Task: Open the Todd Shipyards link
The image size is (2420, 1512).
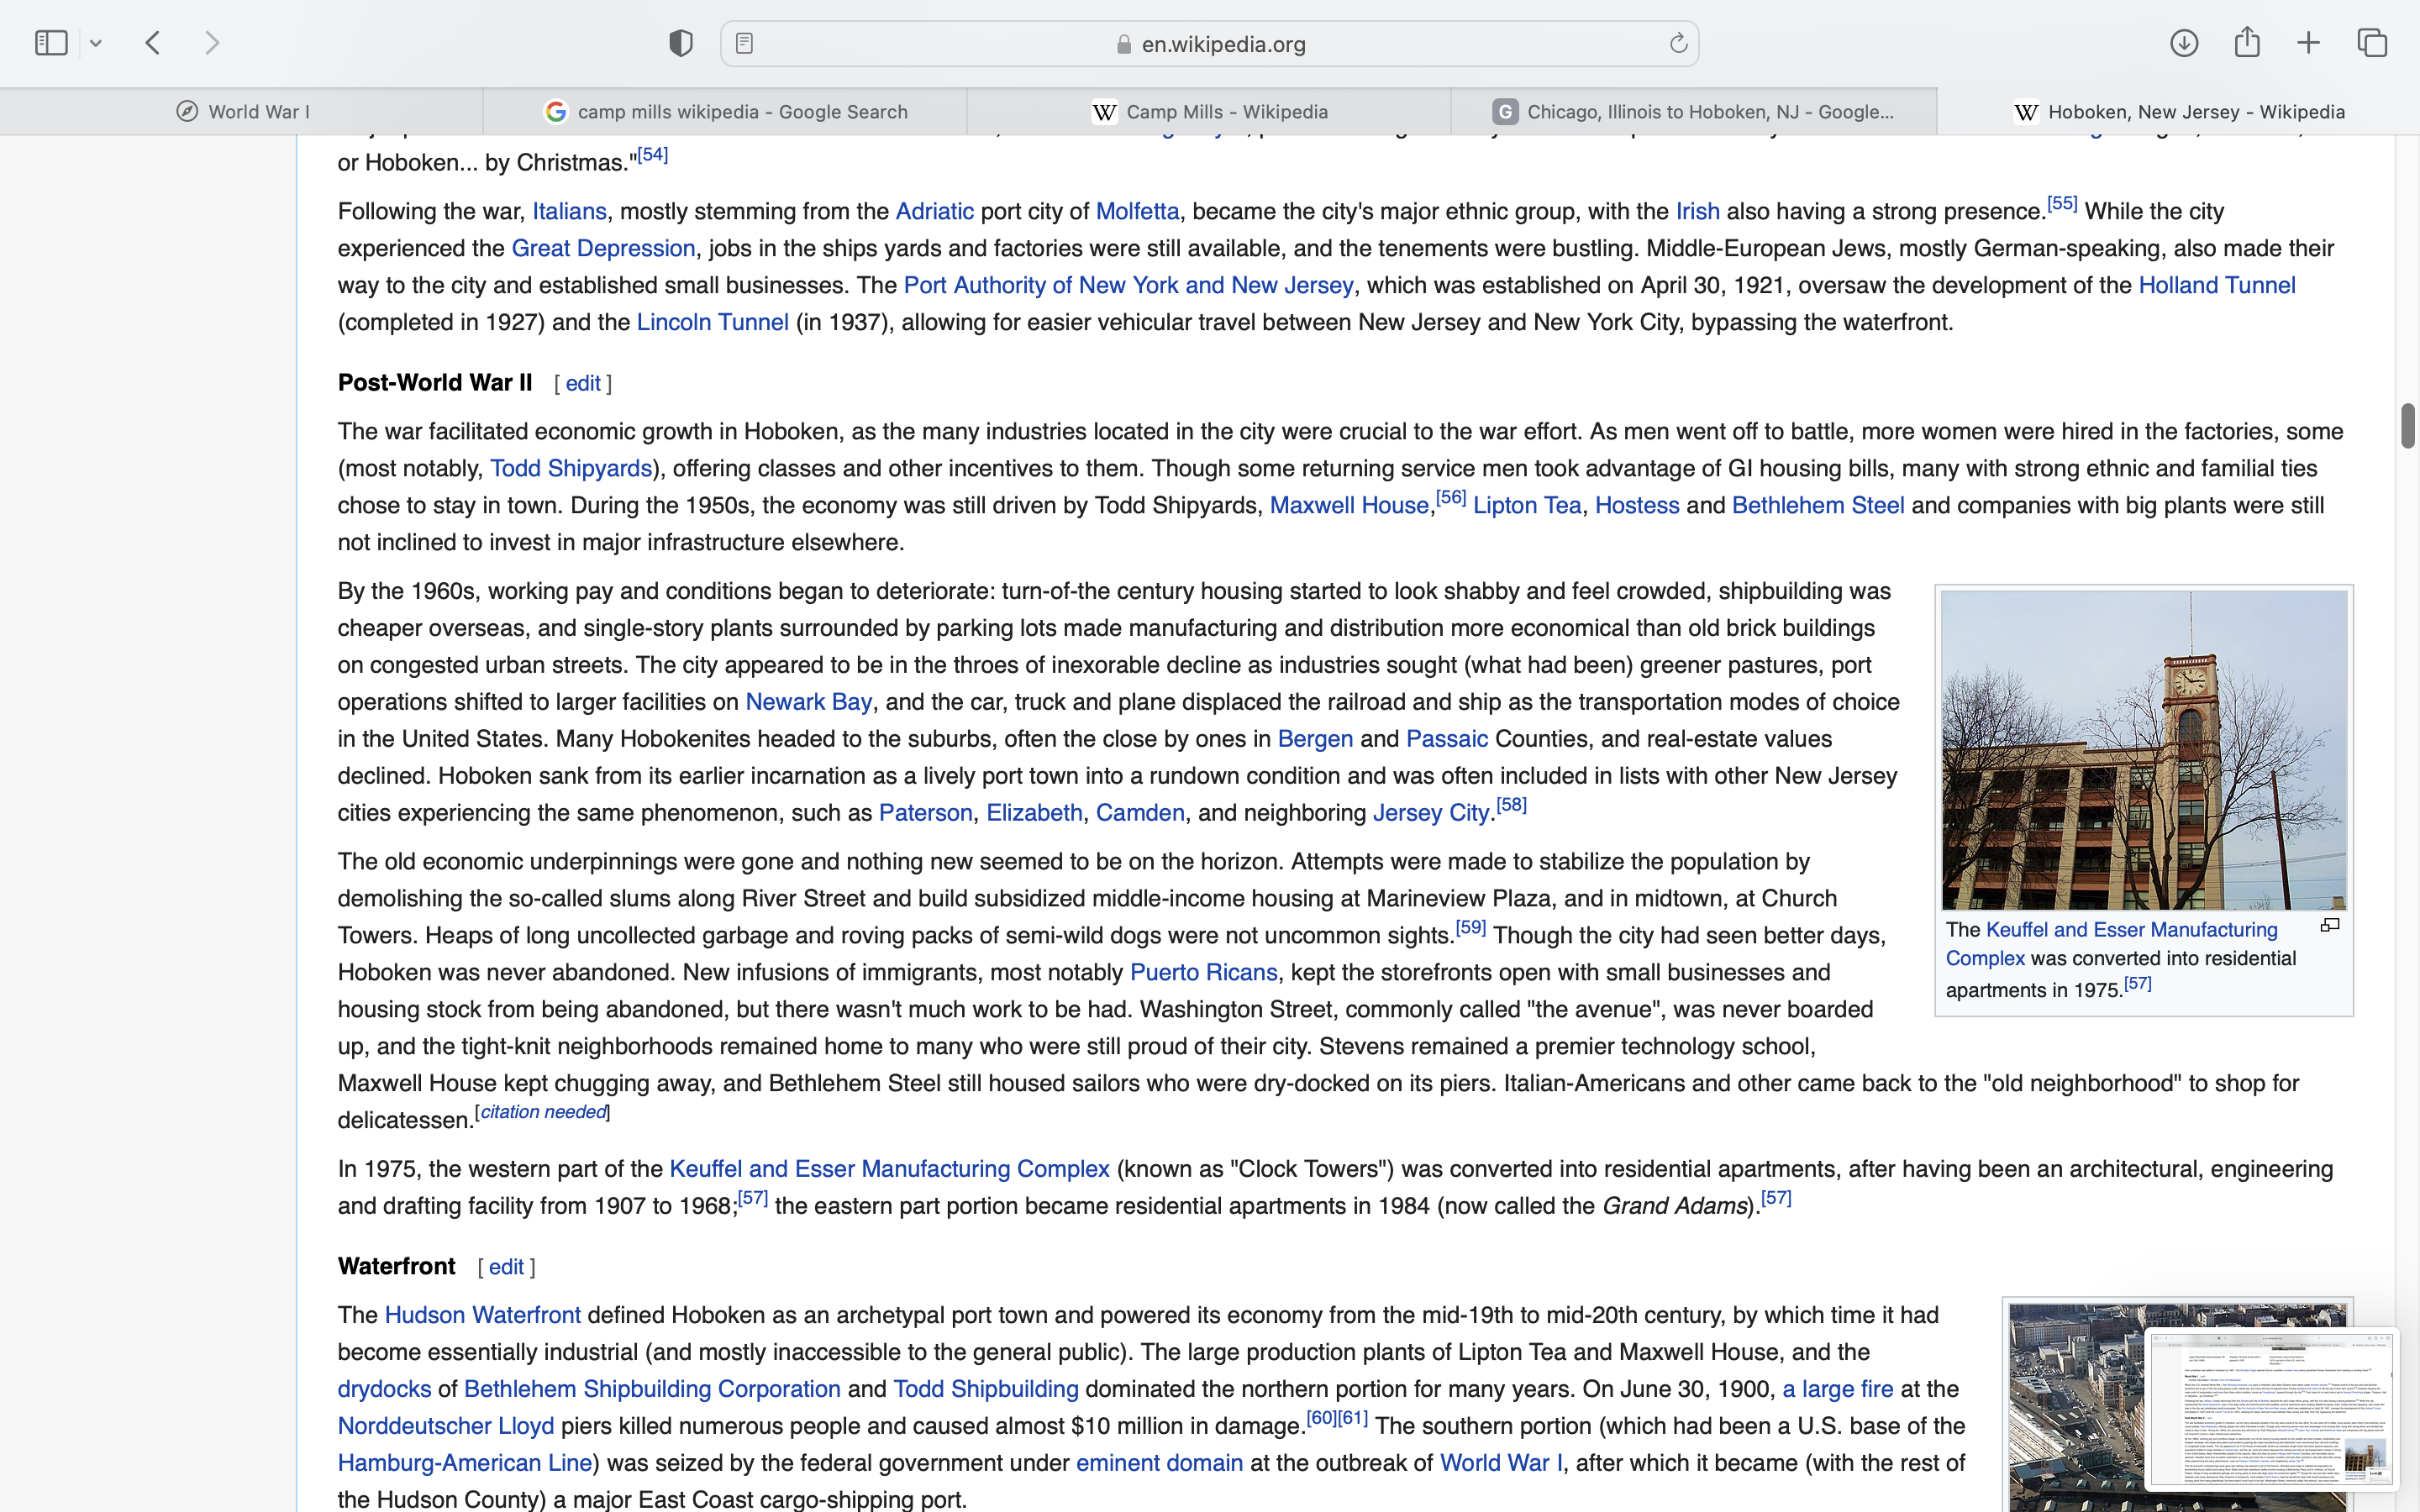Action: point(570,469)
